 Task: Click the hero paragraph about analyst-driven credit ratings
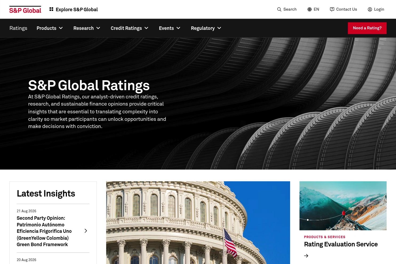point(97,111)
